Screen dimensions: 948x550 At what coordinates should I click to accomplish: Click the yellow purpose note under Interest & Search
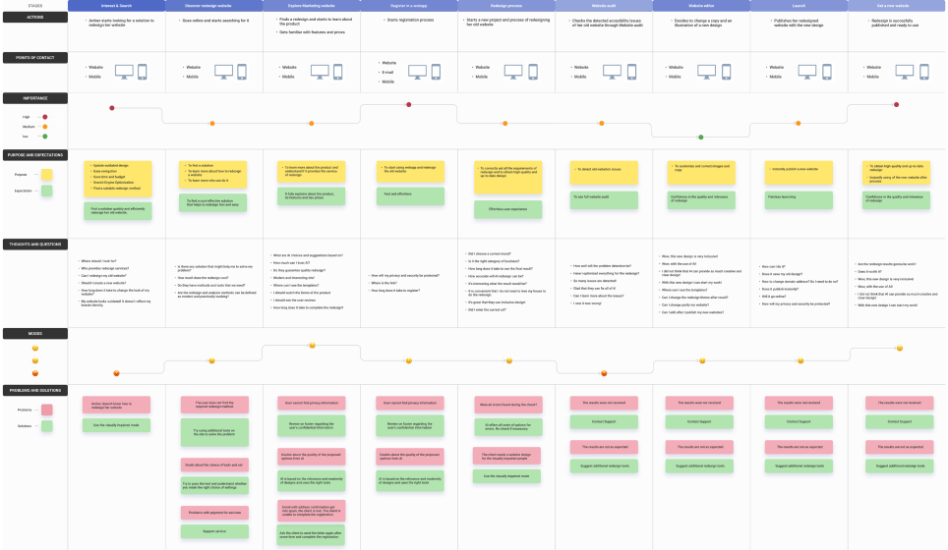point(118,178)
